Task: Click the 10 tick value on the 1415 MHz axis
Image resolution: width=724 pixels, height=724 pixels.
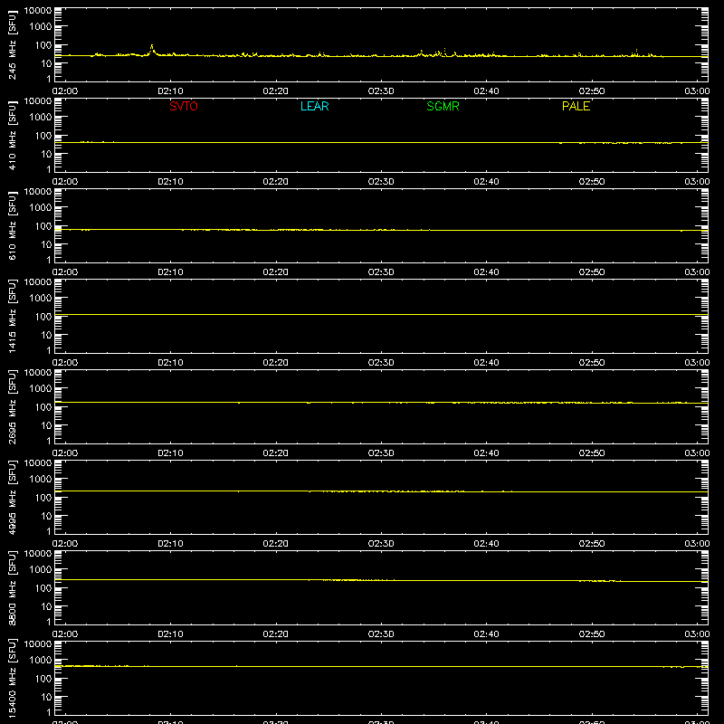Action: tap(46, 335)
